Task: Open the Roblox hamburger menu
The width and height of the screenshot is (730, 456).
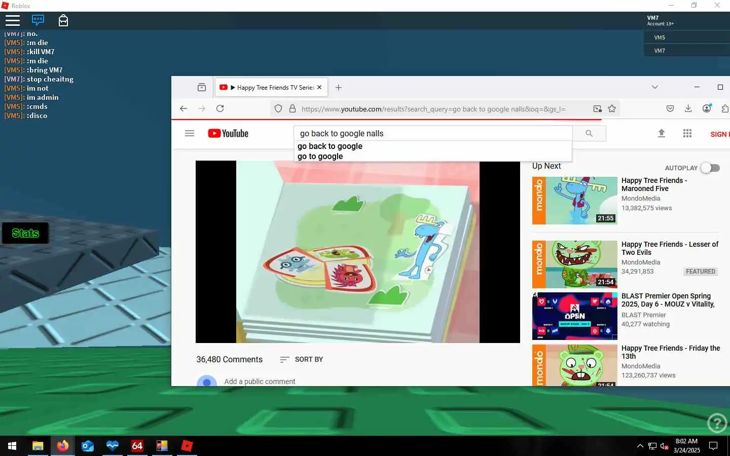Action: pyautogui.click(x=13, y=20)
